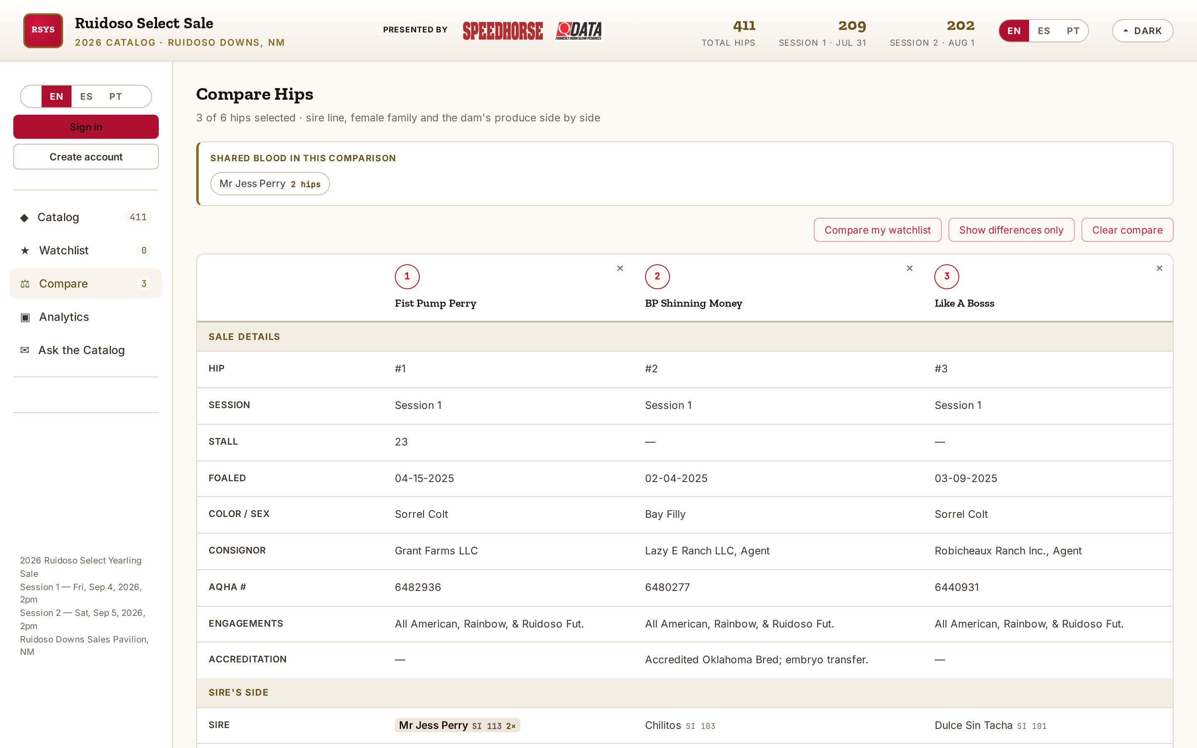Open the Speedhorse sponsor logo
1197x748 pixels.
coord(502,30)
